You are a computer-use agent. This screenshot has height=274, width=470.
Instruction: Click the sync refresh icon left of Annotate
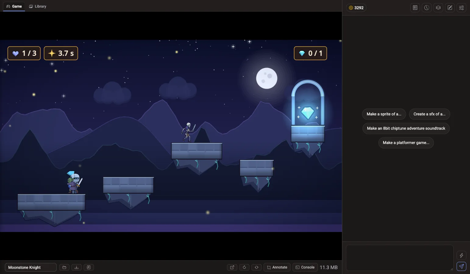pyautogui.click(x=257, y=267)
